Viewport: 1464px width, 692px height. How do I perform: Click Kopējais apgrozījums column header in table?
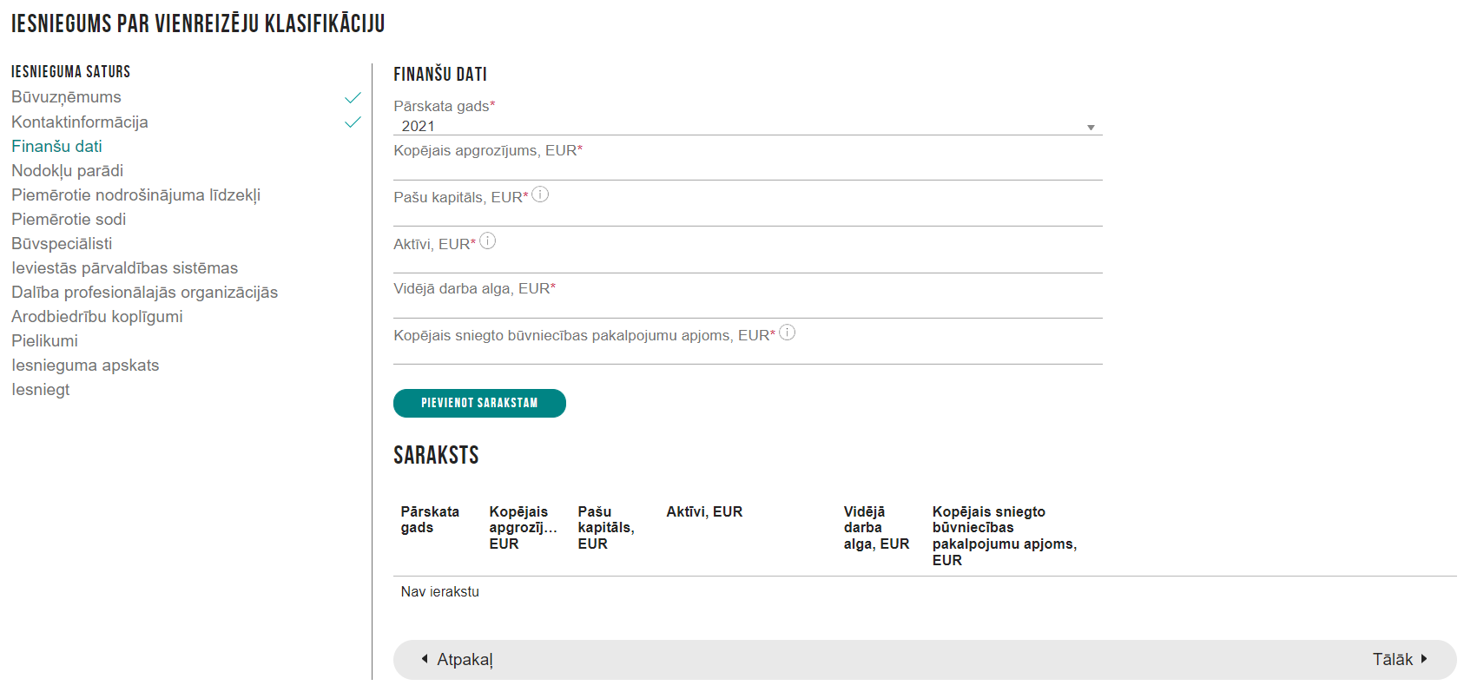[523, 528]
